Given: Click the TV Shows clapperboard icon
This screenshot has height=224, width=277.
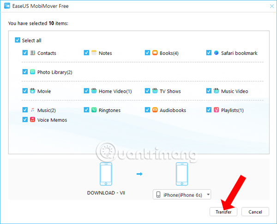Looking at the screenshot, I should (155, 91).
